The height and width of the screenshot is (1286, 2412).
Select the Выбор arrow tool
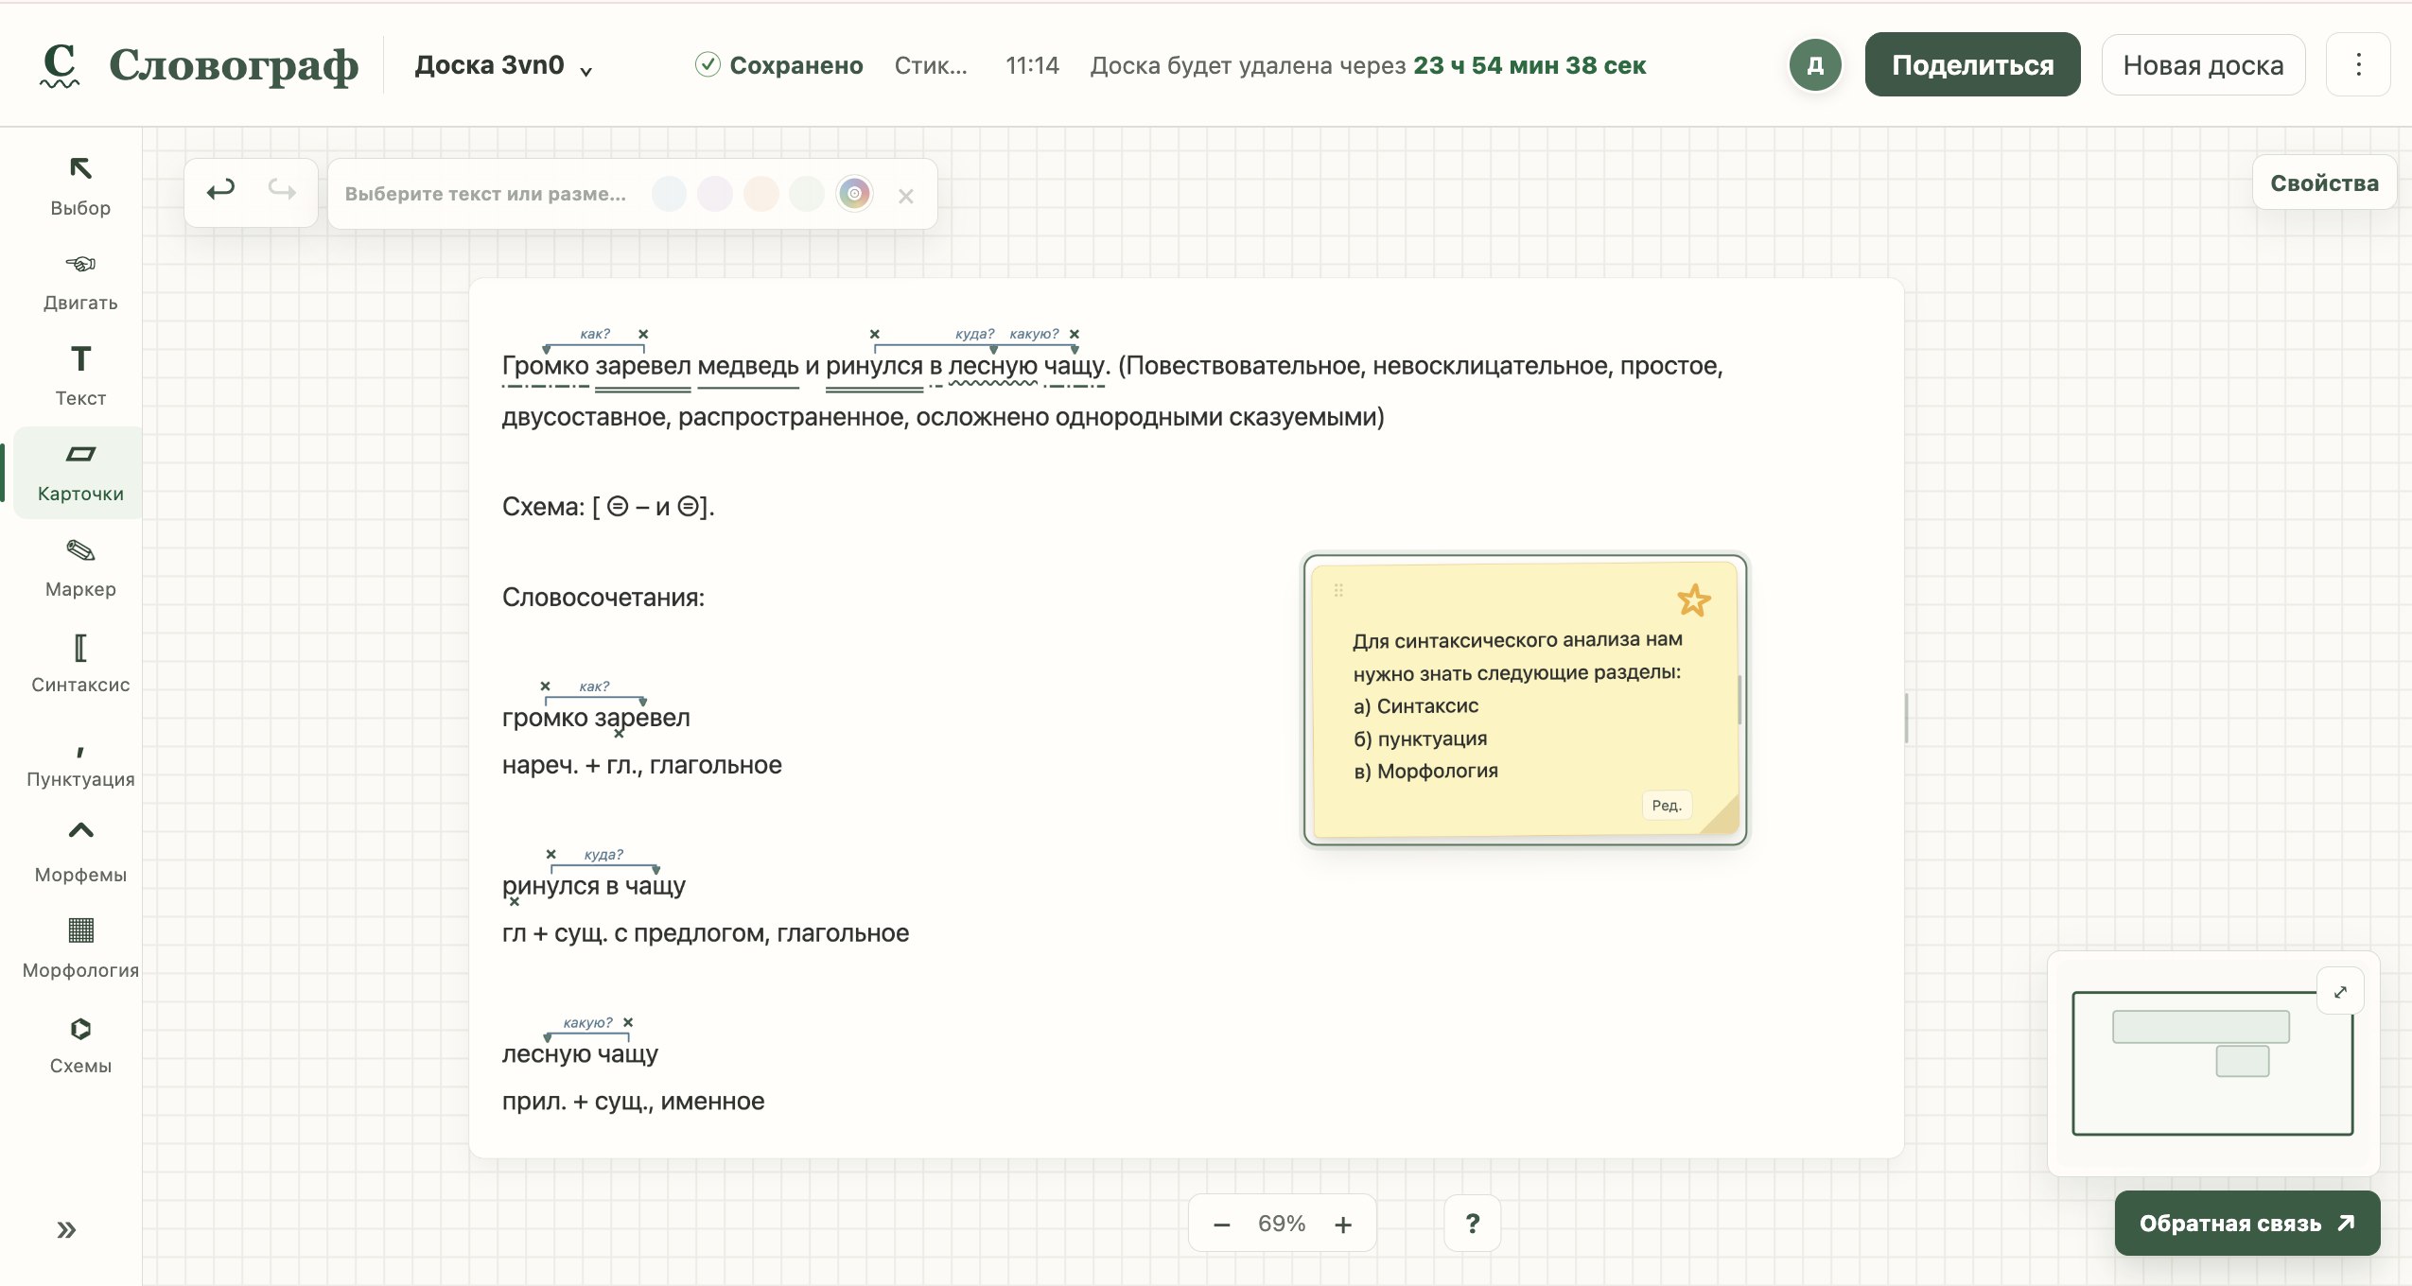coord(80,185)
